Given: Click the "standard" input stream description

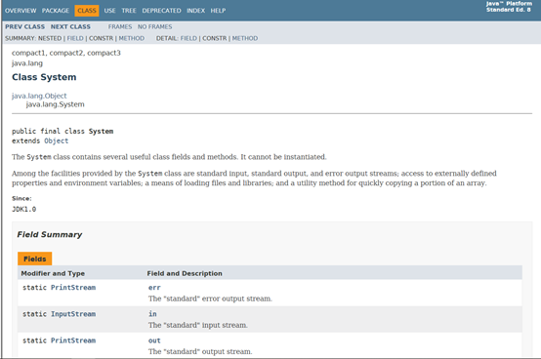Looking at the screenshot, I should point(198,325).
